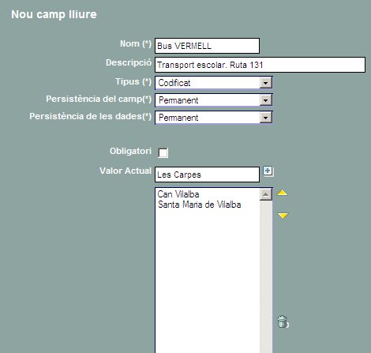
Task: Click the Nou camp lliure heading
Action: [54, 14]
